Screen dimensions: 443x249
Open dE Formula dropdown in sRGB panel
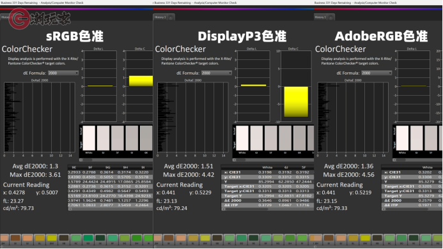coord(63,73)
